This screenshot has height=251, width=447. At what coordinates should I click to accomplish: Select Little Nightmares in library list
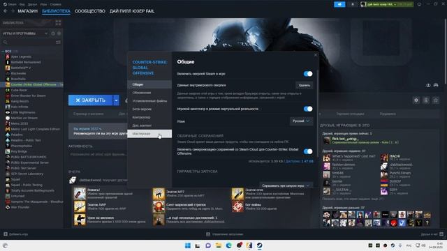pyautogui.click(x=24, y=112)
